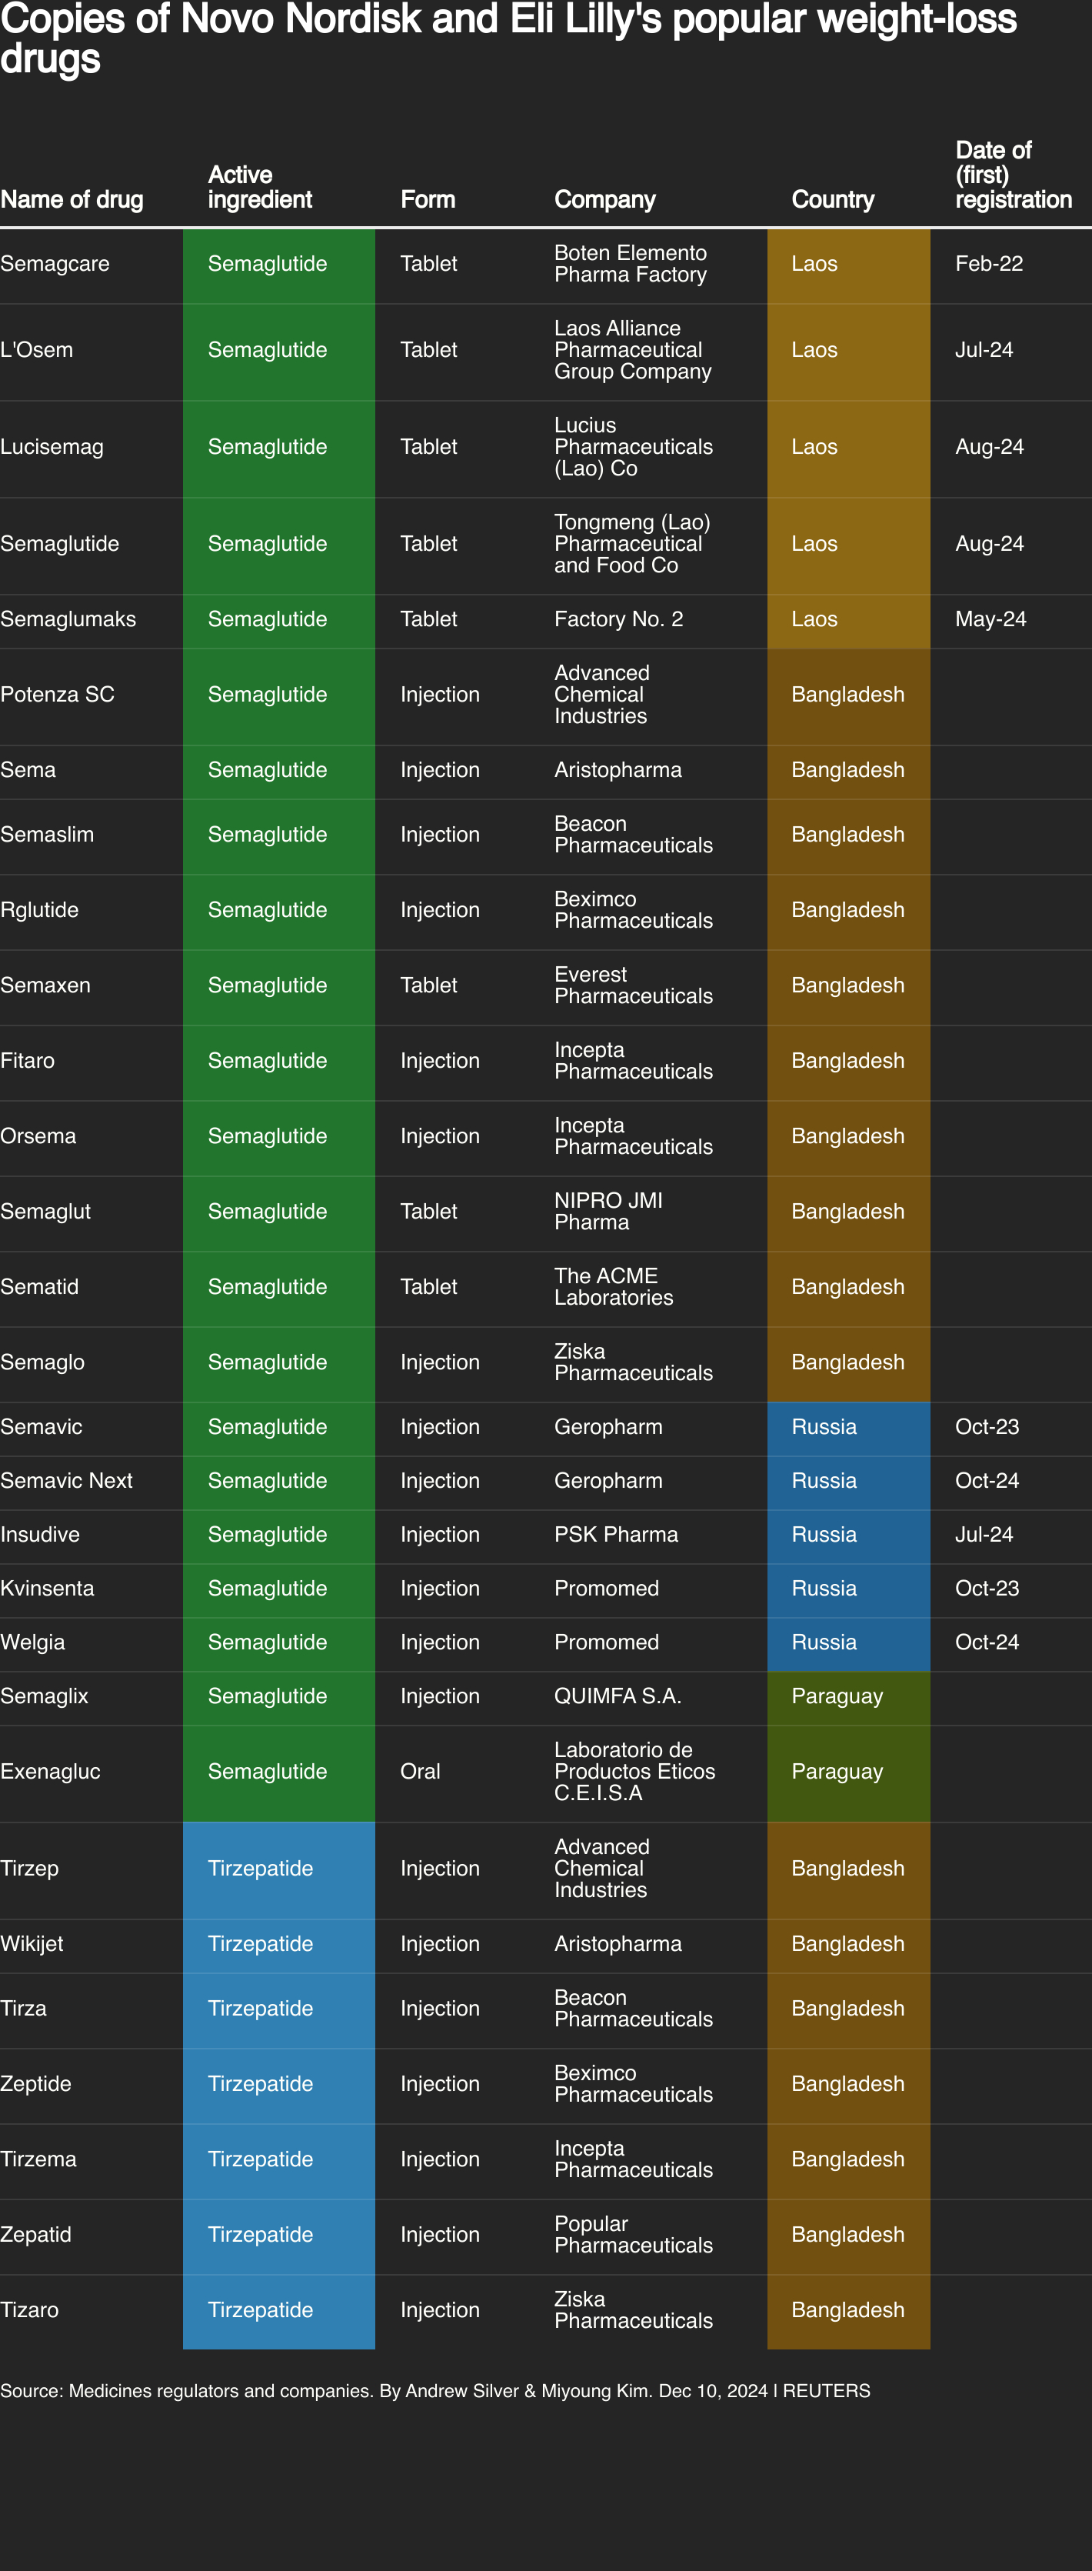Select the drug name "Exenagluc"
The height and width of the screenshot is (2571, 1092).
coord(50,1772)
